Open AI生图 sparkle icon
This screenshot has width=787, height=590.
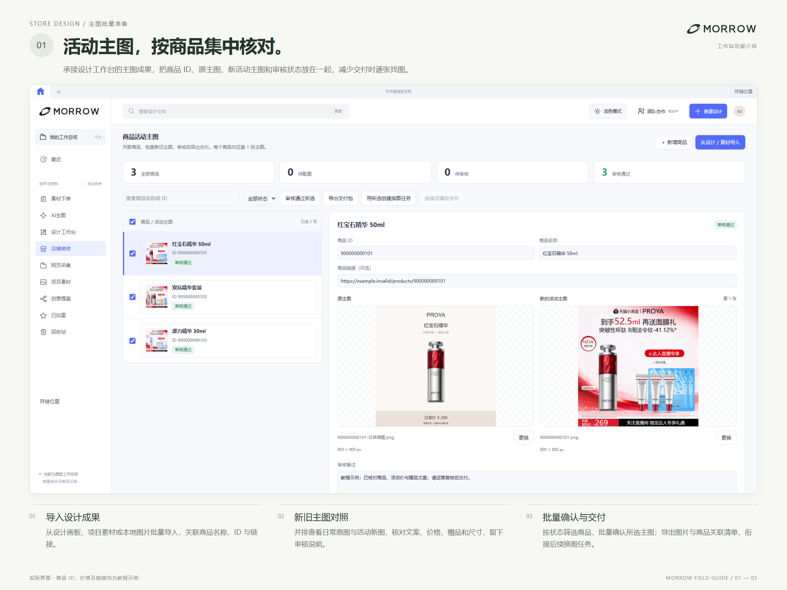(43, 216)
